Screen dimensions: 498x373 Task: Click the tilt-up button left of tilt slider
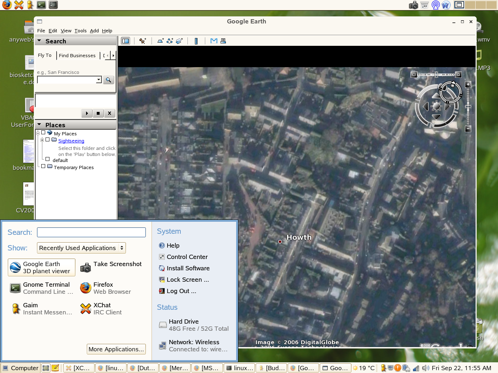414,75
